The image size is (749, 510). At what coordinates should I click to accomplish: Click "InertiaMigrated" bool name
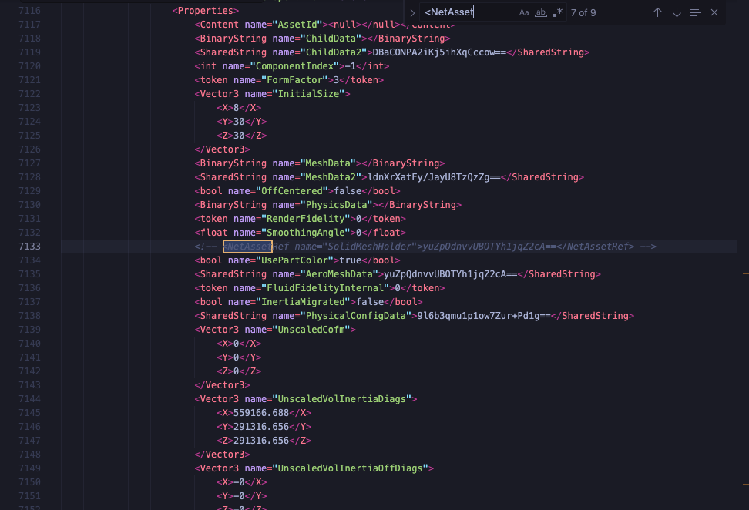click(x=306, y=302)
